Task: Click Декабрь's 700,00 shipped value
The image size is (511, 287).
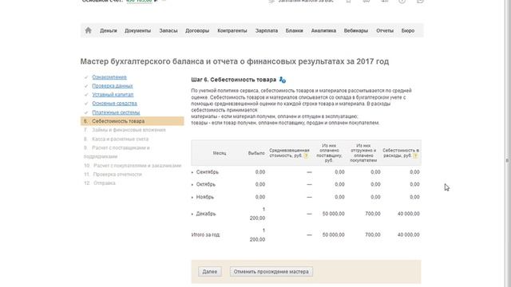Action: click(373, 214)
